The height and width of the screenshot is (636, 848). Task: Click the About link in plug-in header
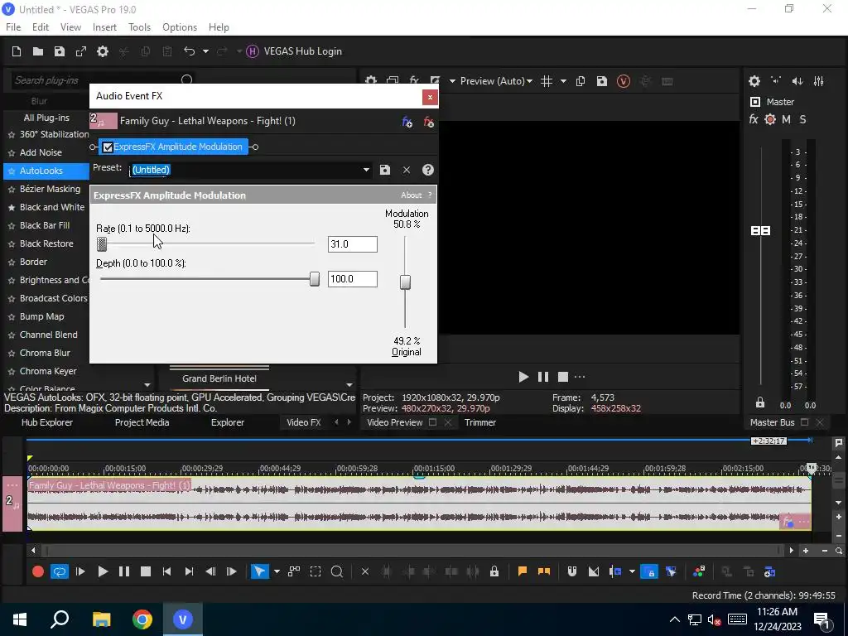(x=411, y=195)
